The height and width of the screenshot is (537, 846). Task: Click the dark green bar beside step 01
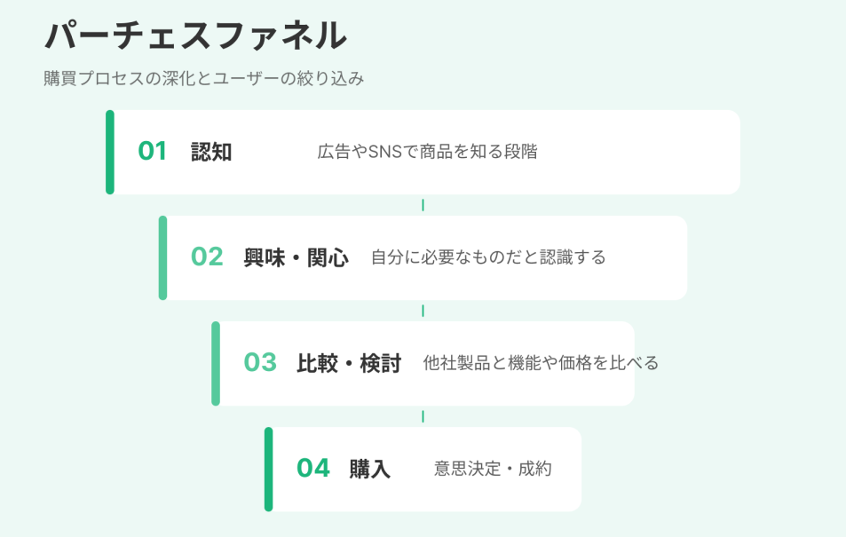click(110, 152)
